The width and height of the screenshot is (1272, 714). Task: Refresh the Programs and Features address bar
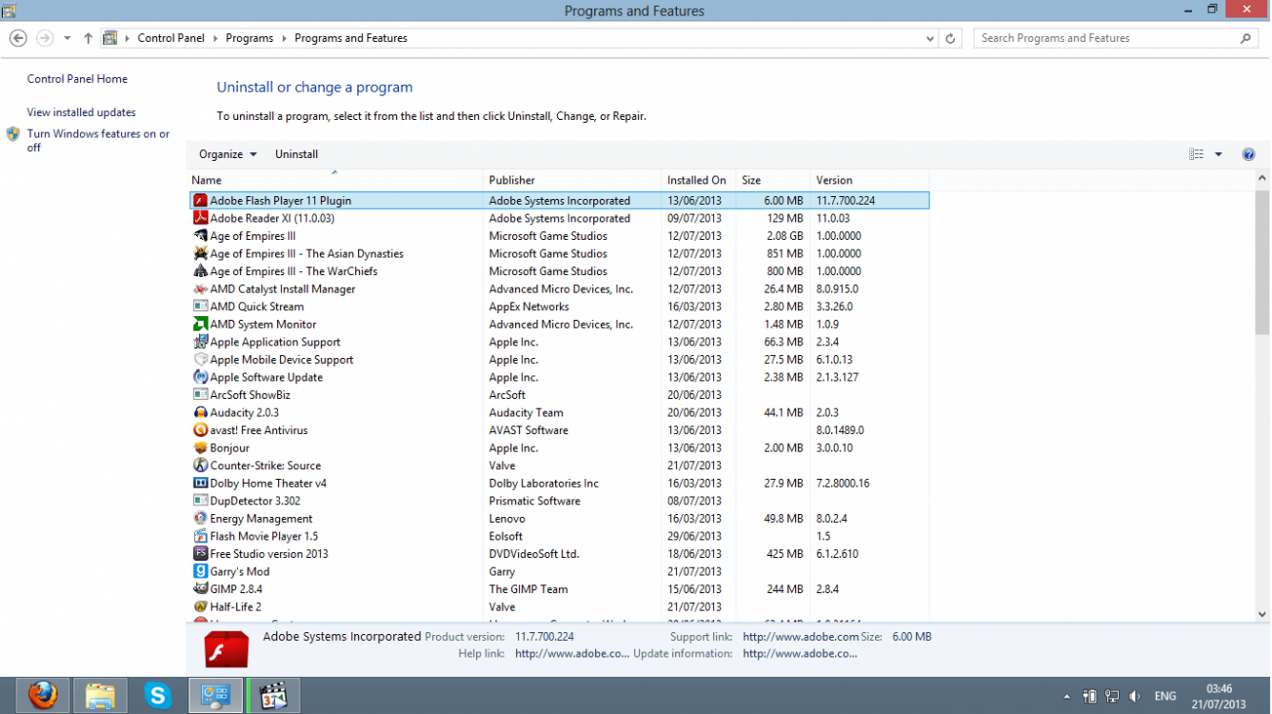click(x=949, y=38)
